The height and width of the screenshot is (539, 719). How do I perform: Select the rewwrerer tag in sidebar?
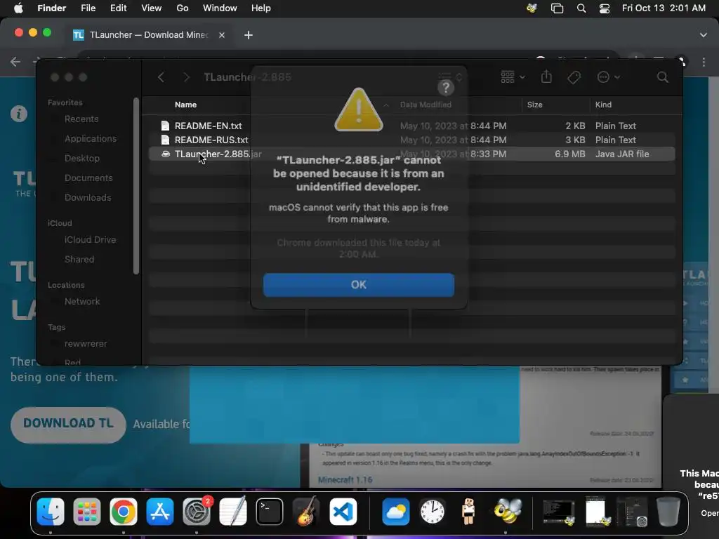coord(85,344)
